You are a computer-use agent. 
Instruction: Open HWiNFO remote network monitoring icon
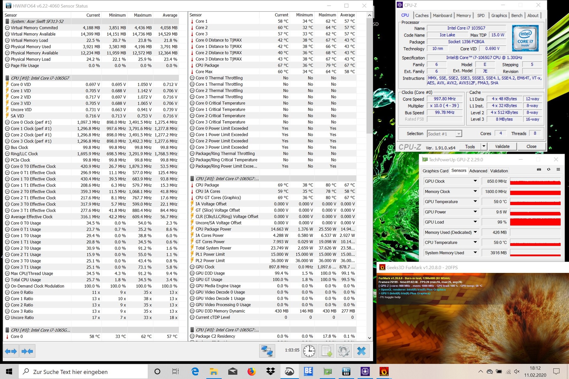point(267,351)
